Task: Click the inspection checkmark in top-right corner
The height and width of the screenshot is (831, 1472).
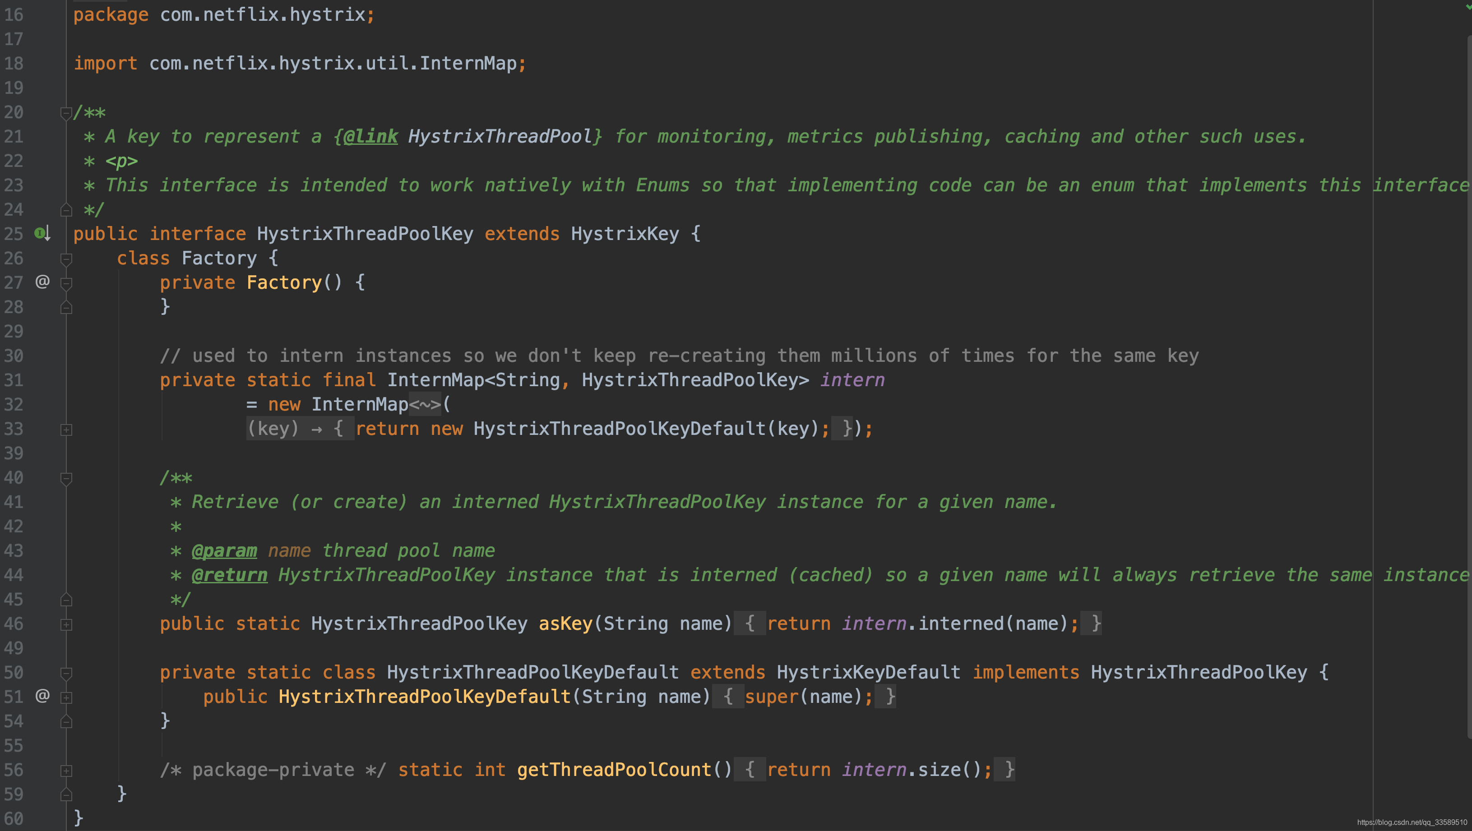Action: click(1469, 6)
